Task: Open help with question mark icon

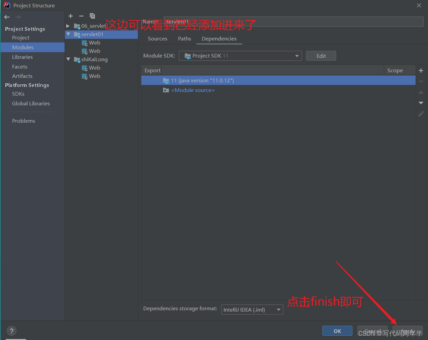Action: 11,331
